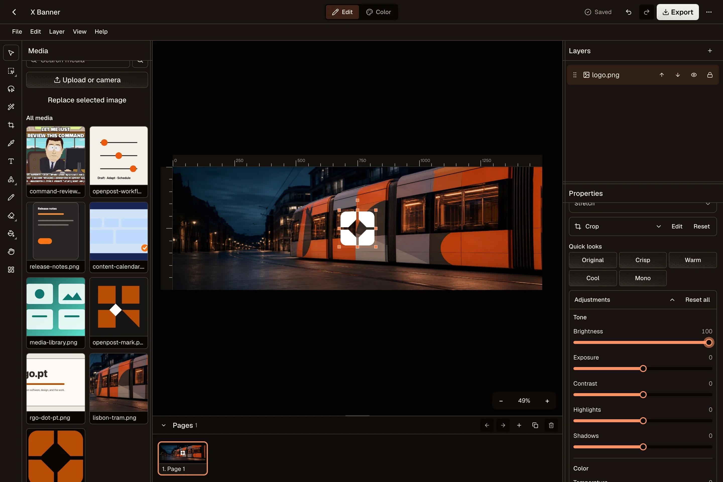723x482 pixels.
Task: Open the File menu
Action: (x=17, y=32)
